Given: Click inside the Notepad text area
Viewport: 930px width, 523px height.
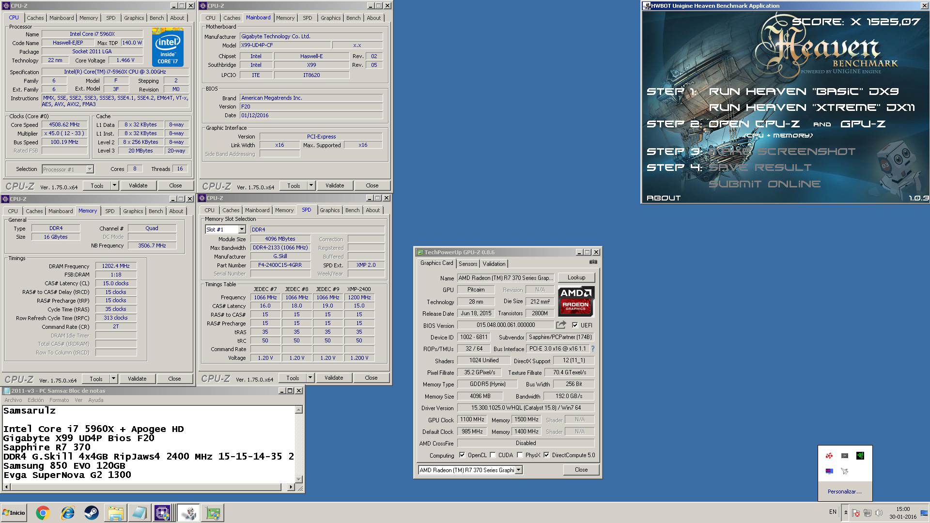Looking at the screenshot, I should tap(148, 444).
